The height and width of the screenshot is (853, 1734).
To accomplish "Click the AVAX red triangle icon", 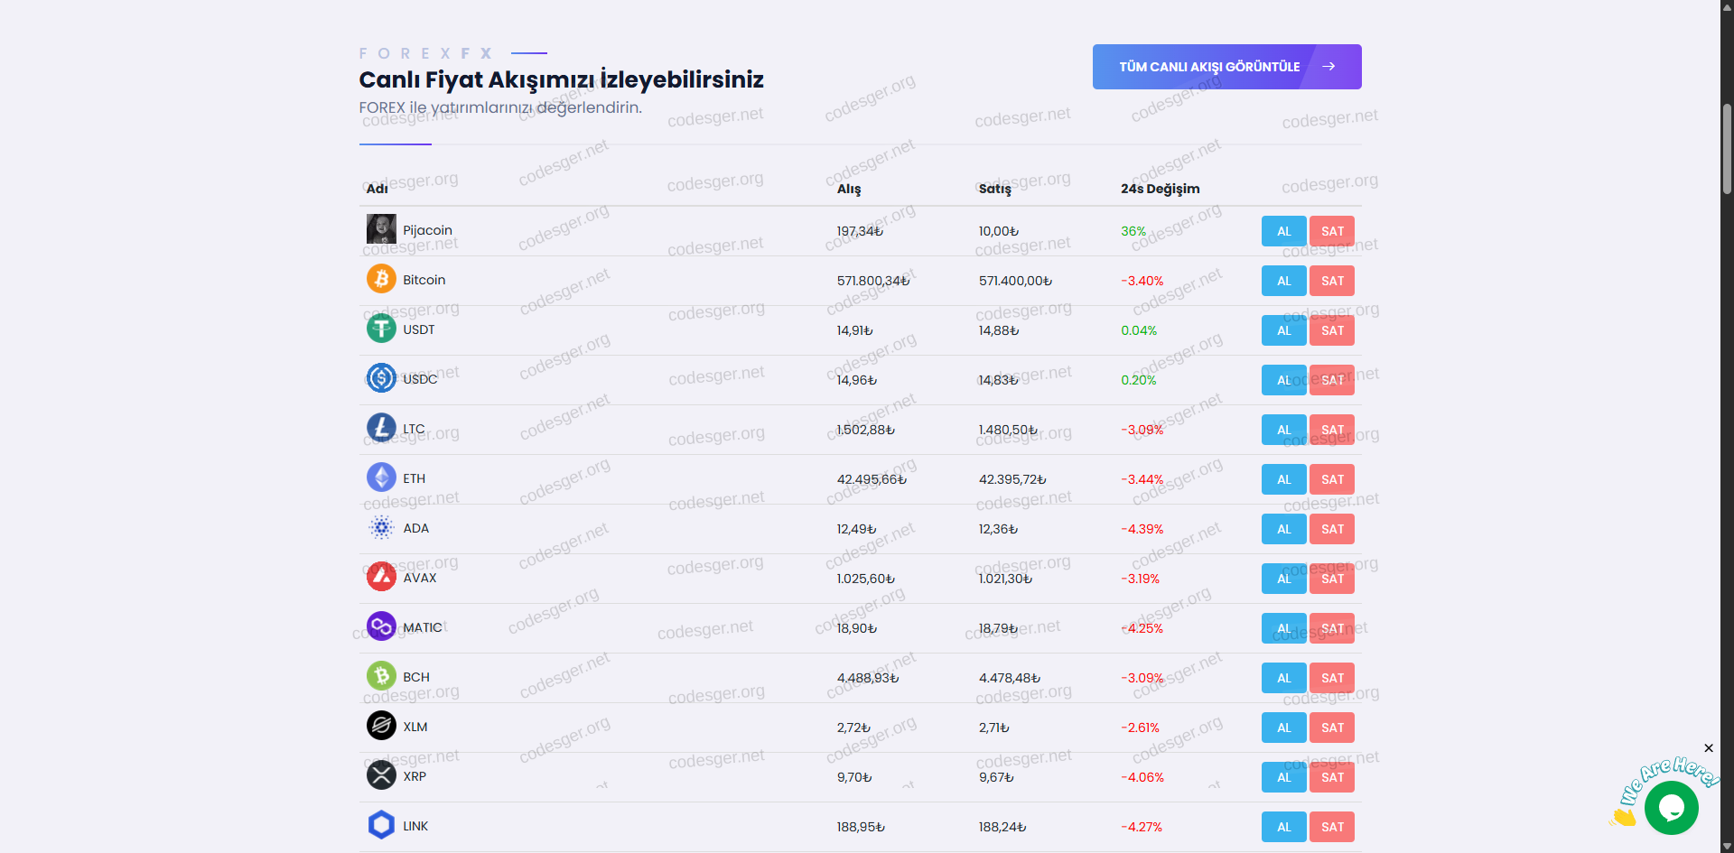I will (x=381, y=577).
